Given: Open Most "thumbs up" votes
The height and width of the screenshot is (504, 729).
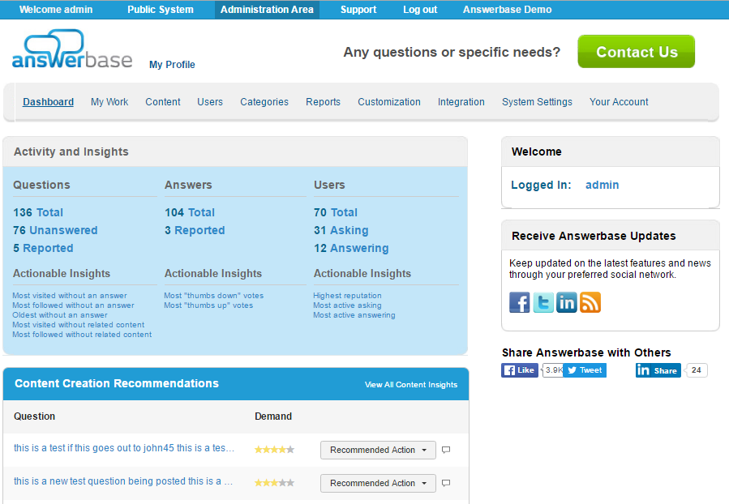Looking at the screenshot, I should 208,305.
